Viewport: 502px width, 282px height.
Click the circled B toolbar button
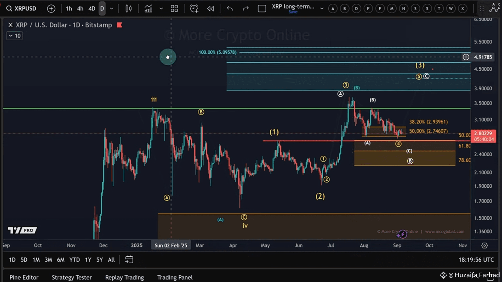[x=344, y=9]
